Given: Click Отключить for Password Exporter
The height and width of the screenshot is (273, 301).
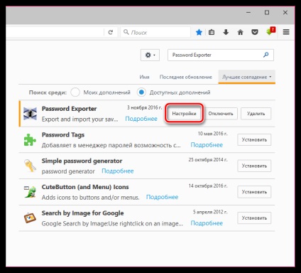Looking at the screenshot, I should pos(221,114).
